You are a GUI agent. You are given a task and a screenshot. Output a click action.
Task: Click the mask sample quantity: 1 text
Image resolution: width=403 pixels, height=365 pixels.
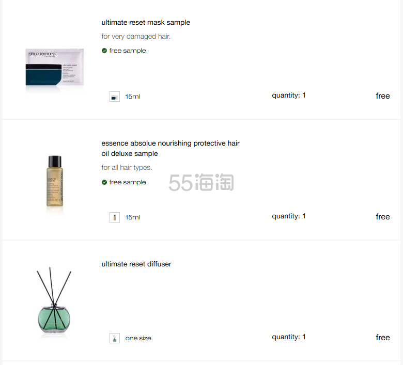[289, 96]
